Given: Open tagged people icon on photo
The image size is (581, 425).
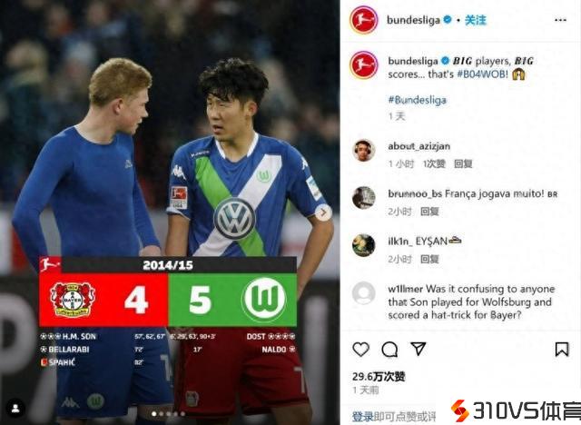Looking at the screenshot, I should coord(15,408).
